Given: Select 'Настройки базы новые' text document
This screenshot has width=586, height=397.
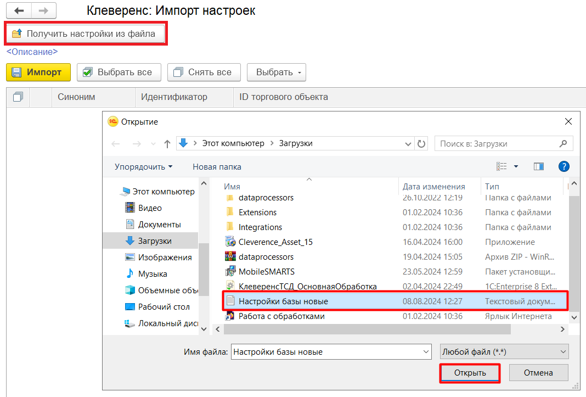Looking at the screenshot, I should pyautogui.click(x=395, y=301).
